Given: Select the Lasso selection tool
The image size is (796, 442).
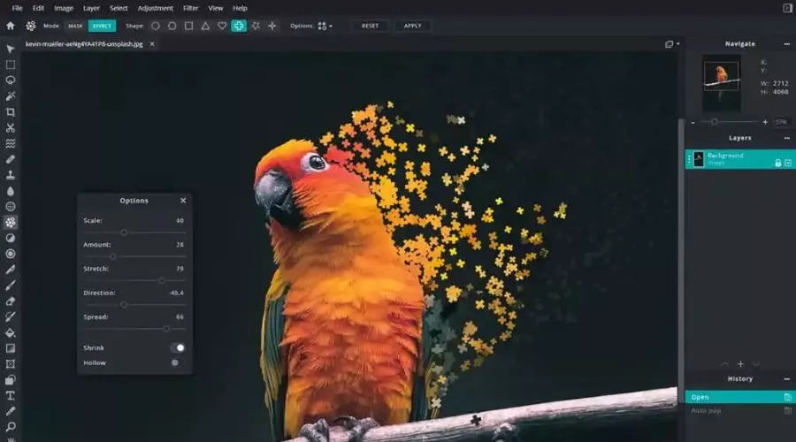Looking at the screenshot, I should click(10, 80).
